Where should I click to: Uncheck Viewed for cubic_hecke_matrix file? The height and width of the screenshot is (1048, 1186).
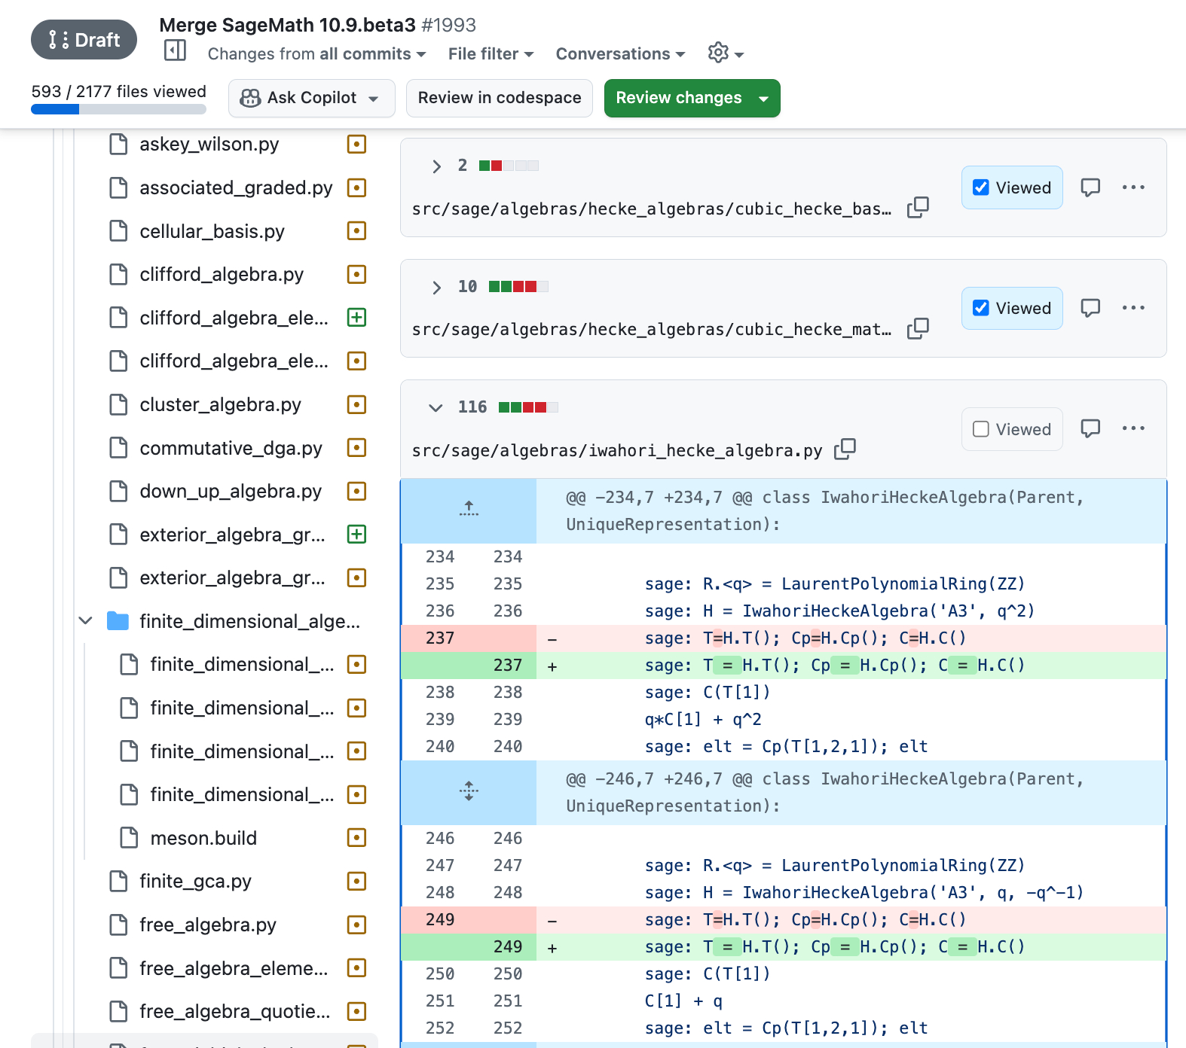981,308
